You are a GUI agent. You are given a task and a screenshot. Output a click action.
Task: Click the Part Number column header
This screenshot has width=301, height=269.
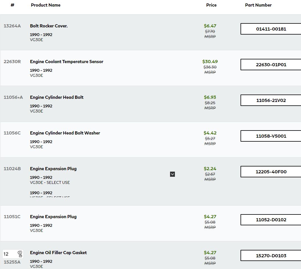[x=258, y=5]
